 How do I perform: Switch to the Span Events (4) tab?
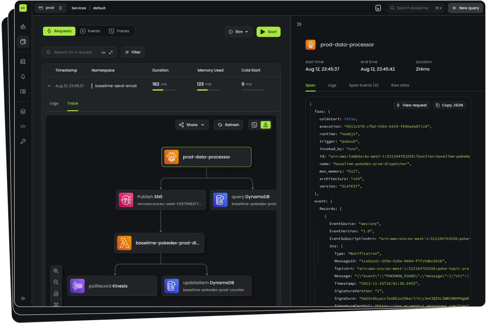[363, 85]
